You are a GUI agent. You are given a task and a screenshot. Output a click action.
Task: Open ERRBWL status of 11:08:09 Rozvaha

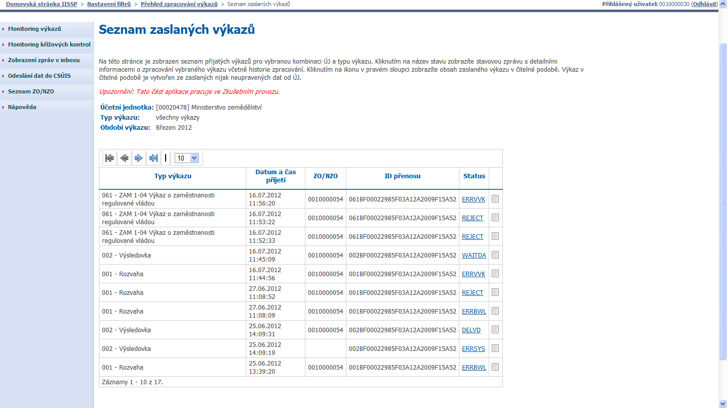pyautogui.click(x=474, y=312)
